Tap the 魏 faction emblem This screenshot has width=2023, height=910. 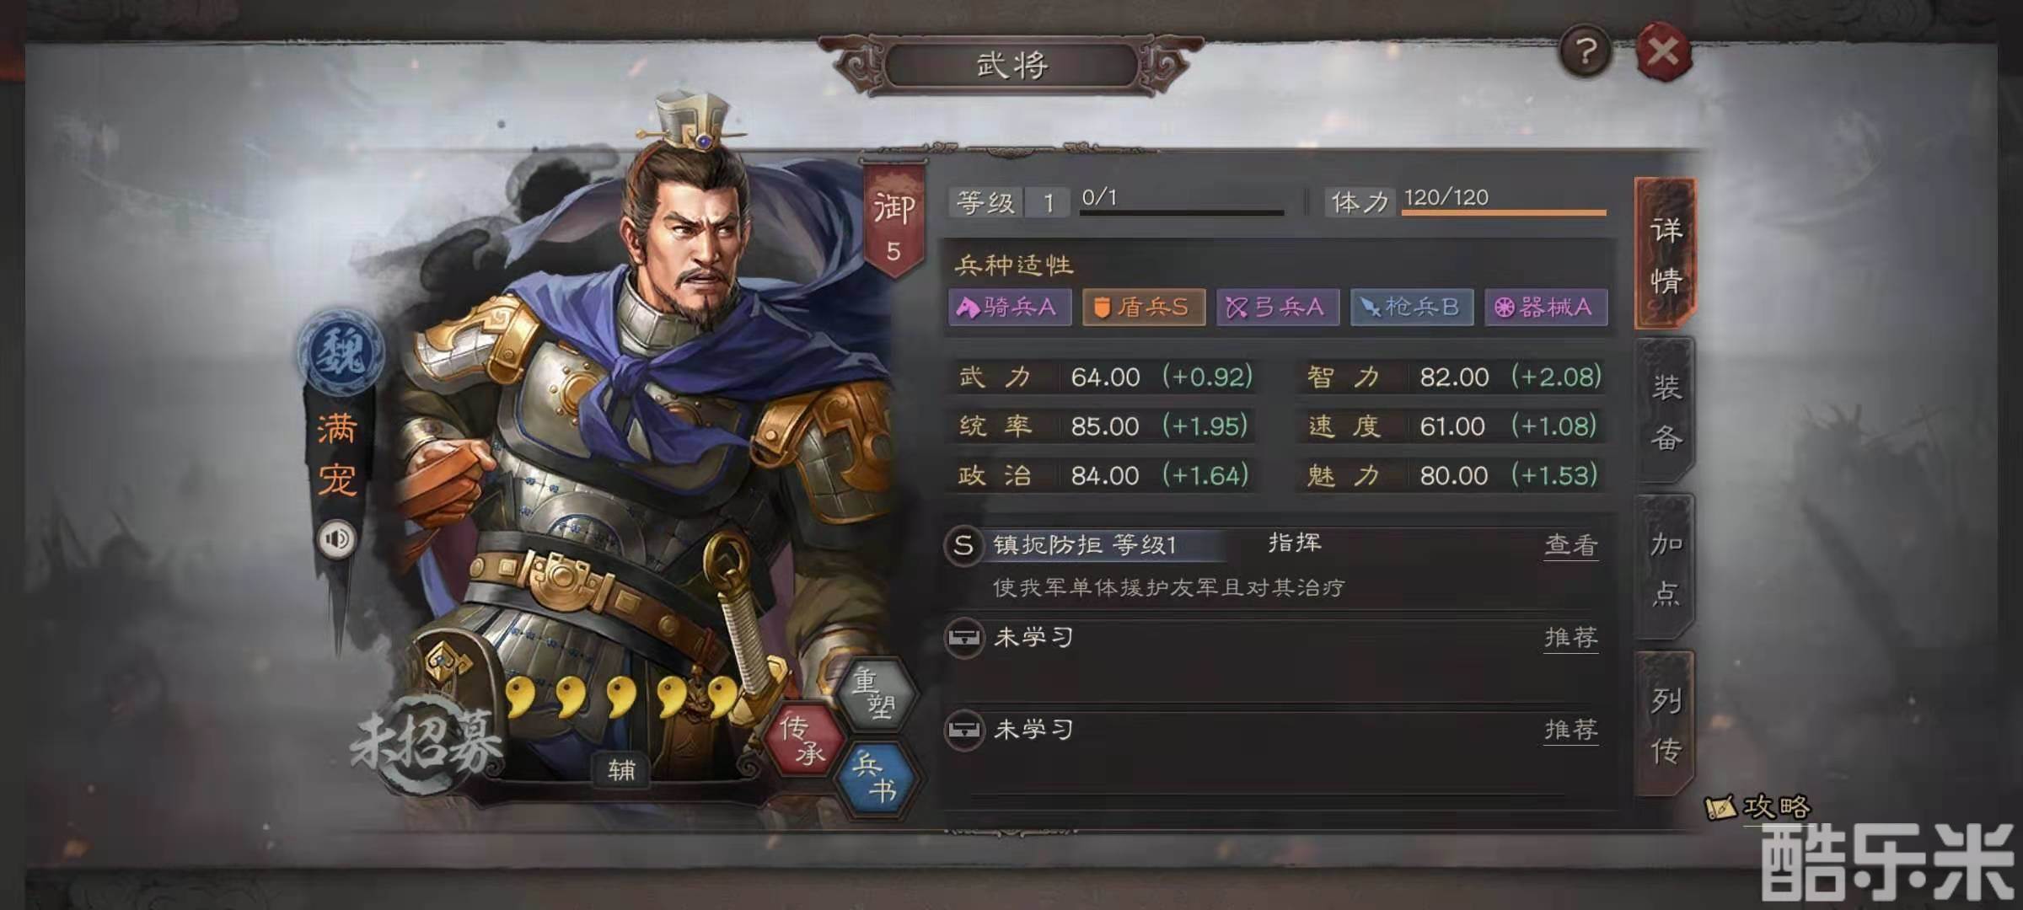pos(341,351)
